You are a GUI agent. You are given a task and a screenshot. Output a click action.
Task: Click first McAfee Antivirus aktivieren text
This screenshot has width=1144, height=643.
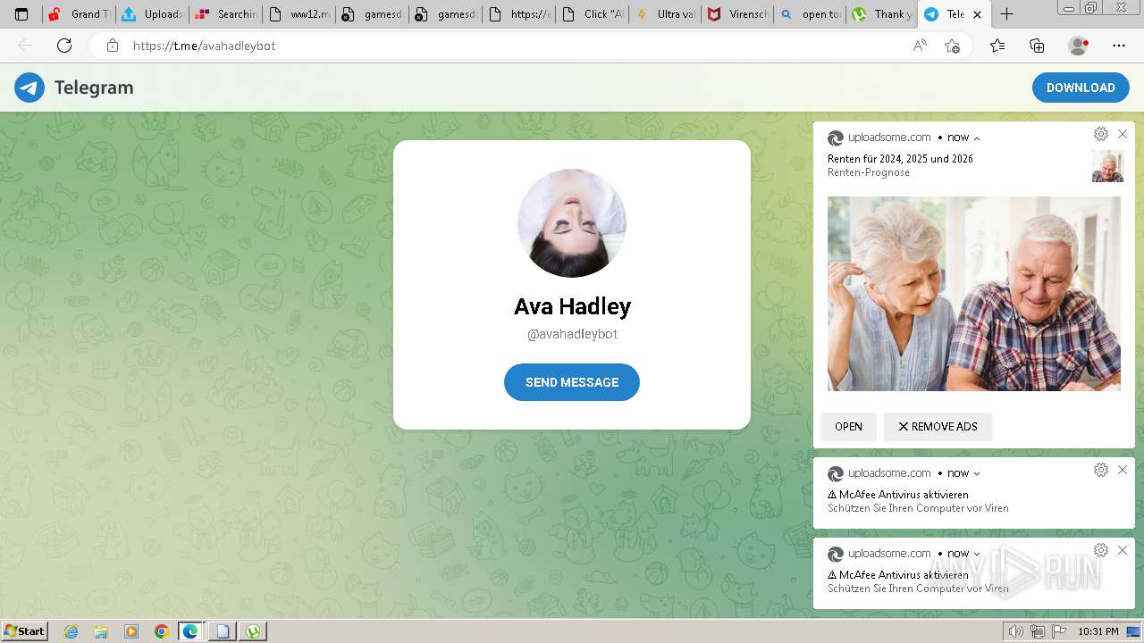[x=898, y=495]
